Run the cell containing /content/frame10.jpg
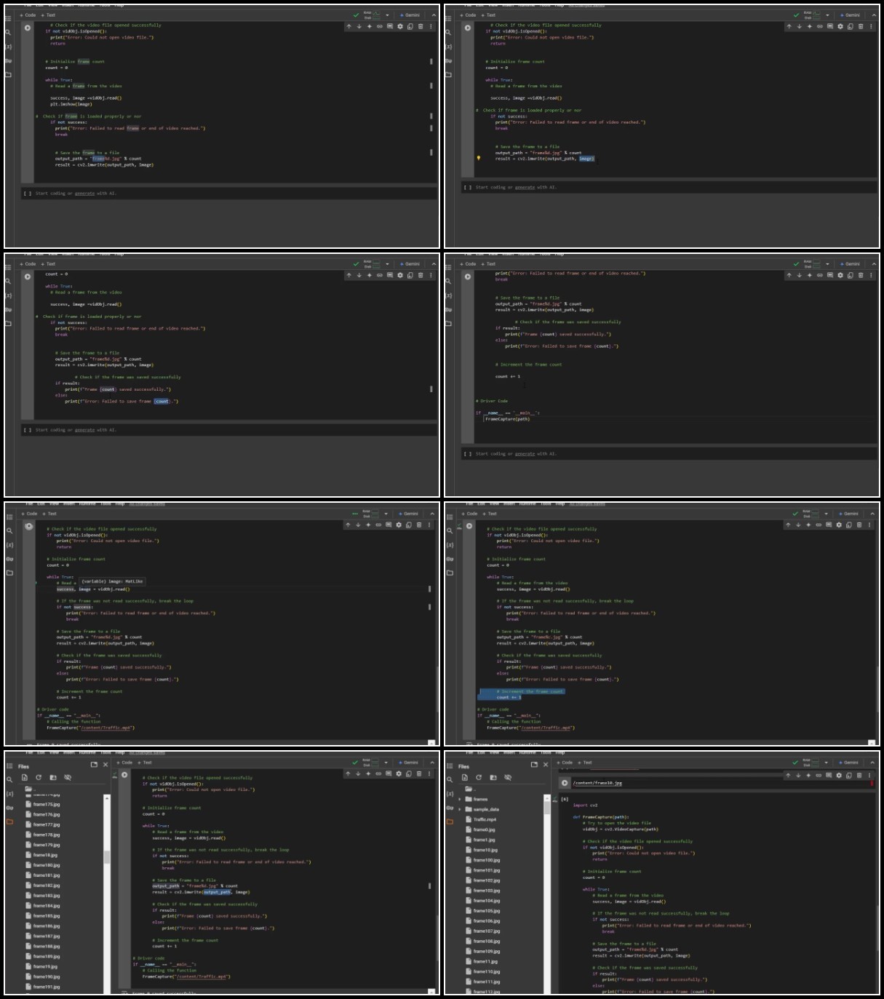Screen dimensions: 884x999 [564, 783]
